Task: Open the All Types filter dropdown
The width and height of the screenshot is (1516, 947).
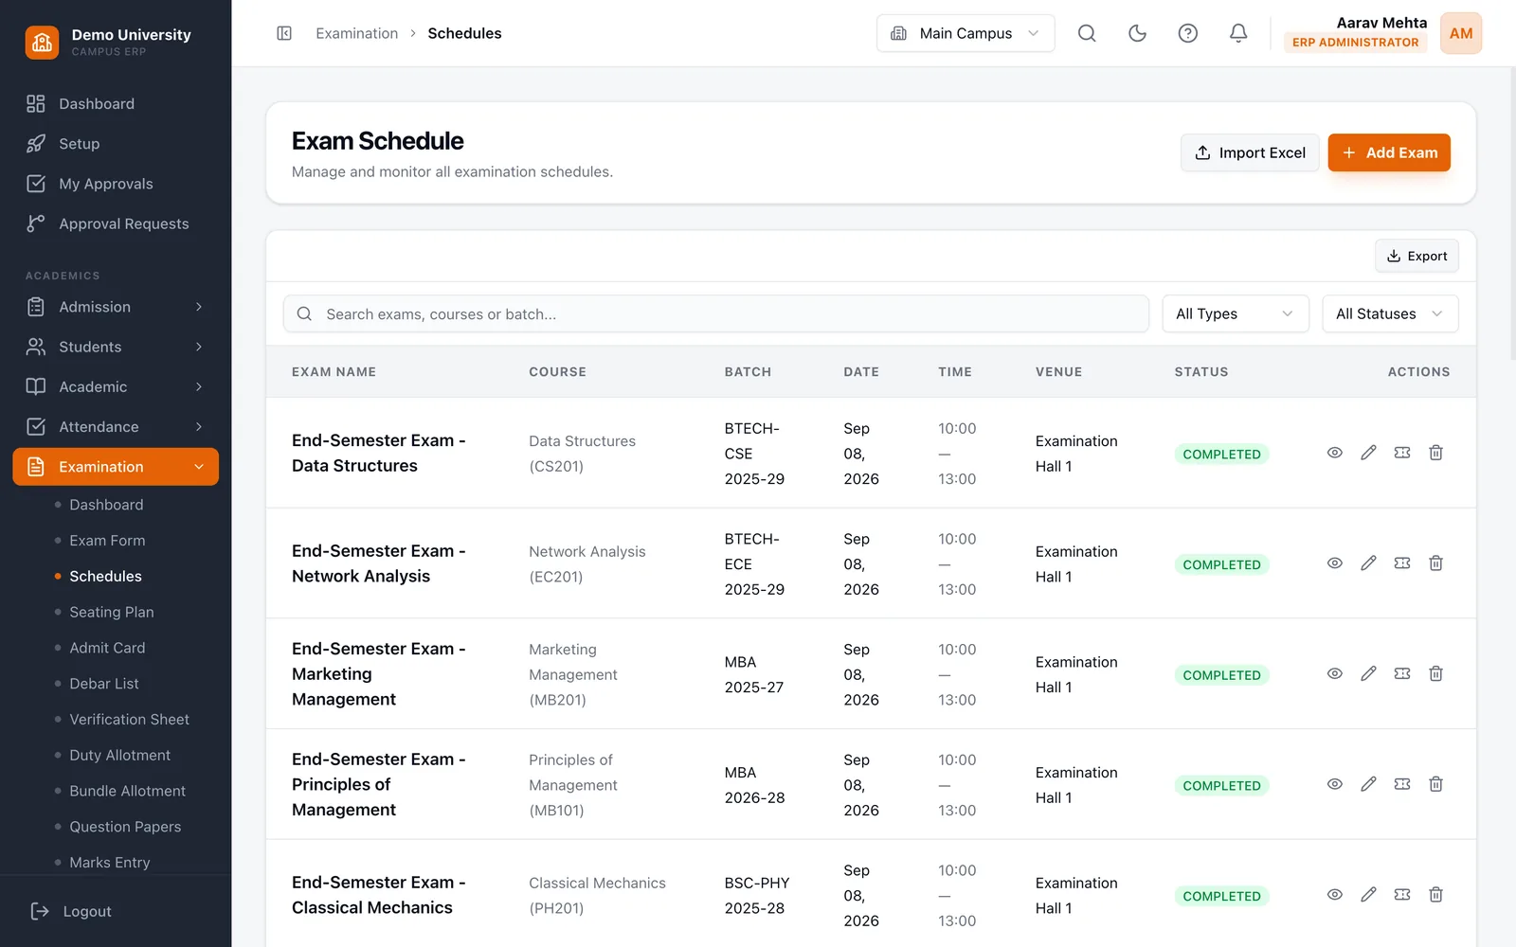Action: [1236, 313]
